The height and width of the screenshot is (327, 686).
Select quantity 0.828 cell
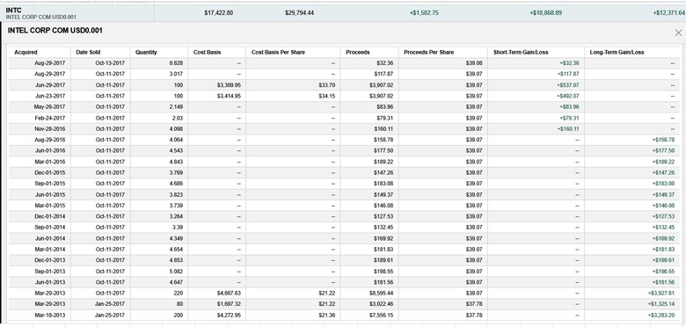(176, 63)
